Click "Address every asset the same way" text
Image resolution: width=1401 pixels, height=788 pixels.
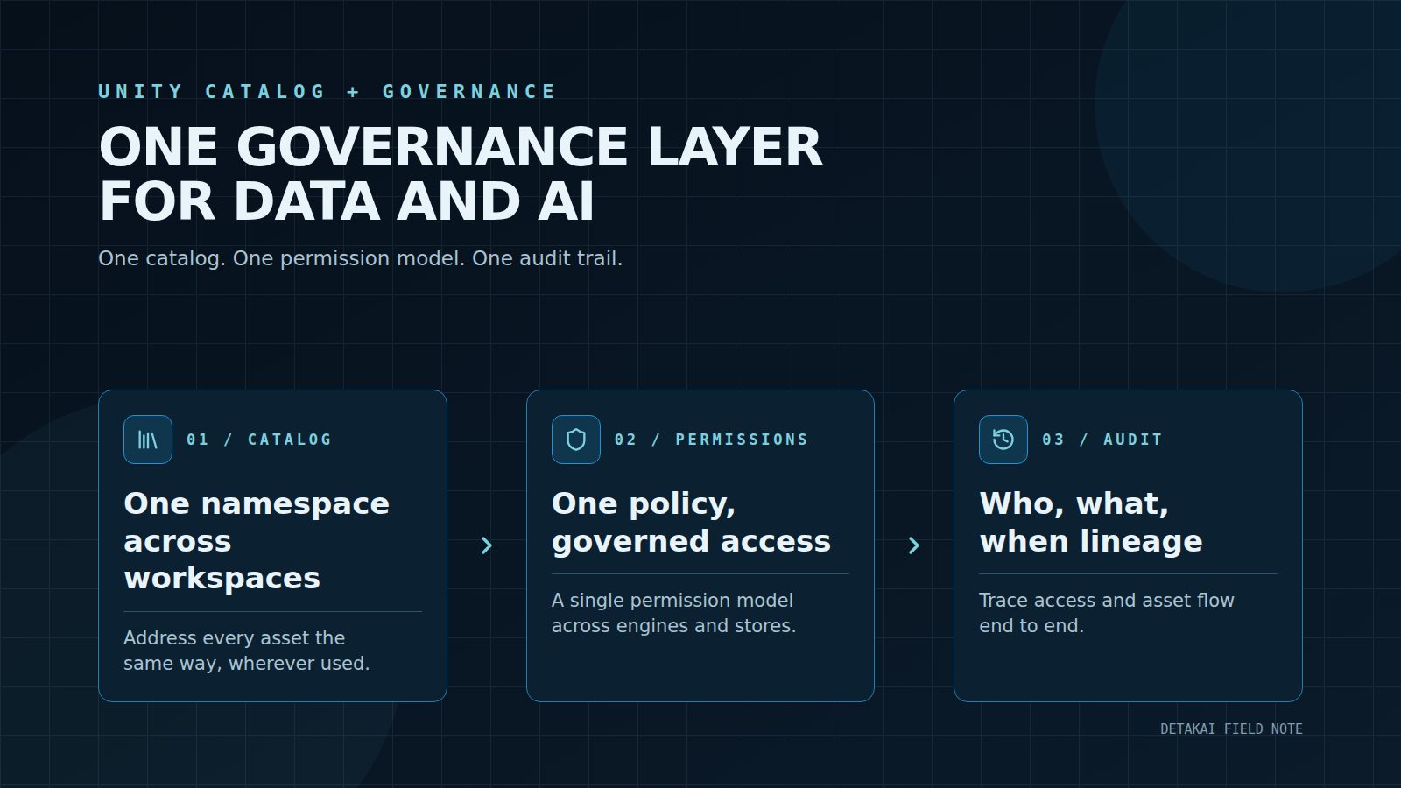(247, 651)
